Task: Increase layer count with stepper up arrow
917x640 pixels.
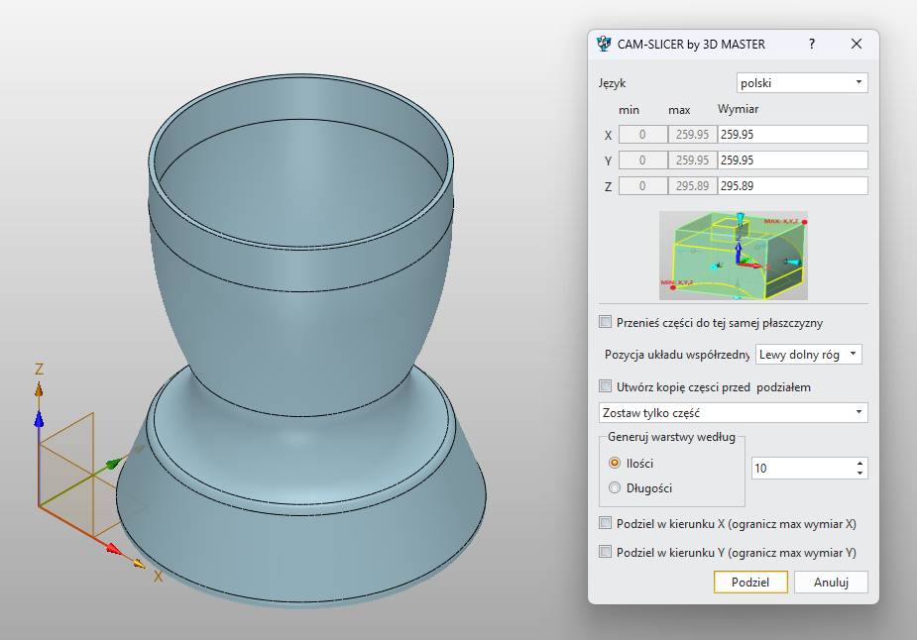Action: pyautogui.click(x=860, y=463)
